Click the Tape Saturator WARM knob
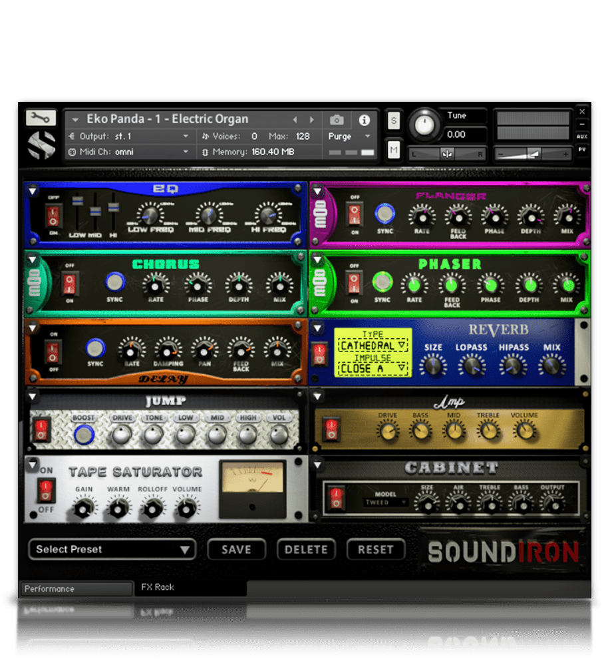Image resolution: width=606 pixels, height=667 pixels. [118, 508]
